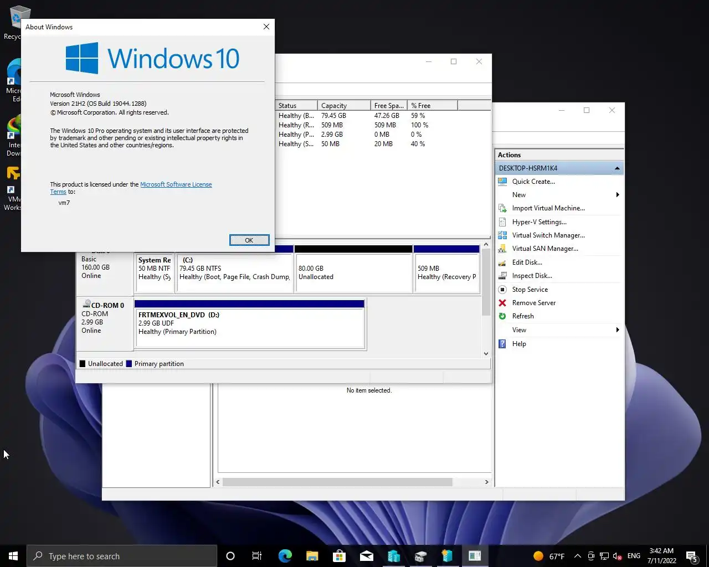Image resolution: width=709 pixels, height=567 pixels.
Task: Click Hyper-V horizontal scrollbar left arrow
Action: pyautogui.click(x=218, y=482)
